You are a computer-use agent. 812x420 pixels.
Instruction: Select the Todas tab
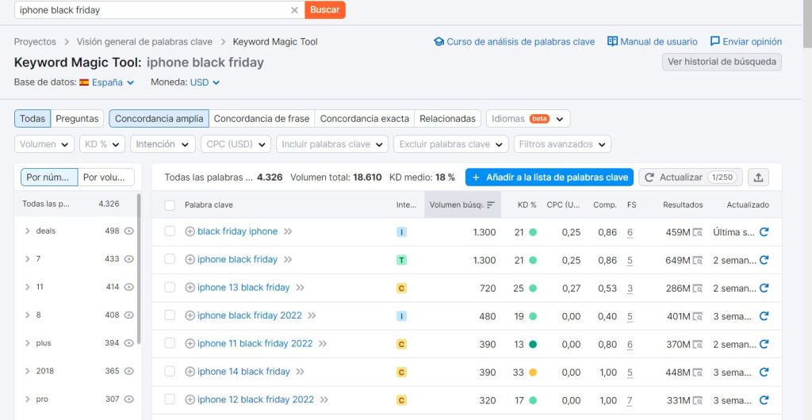pyautogui.click(x=33, y=118)
